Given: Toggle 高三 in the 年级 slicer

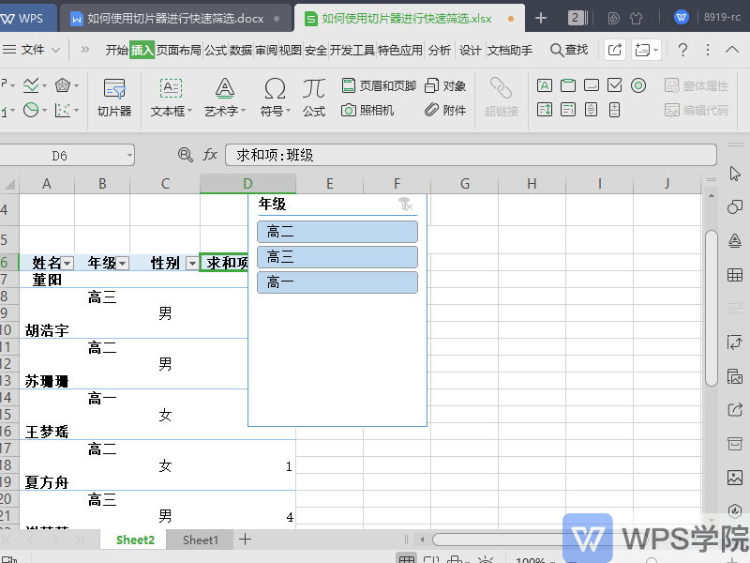Looking at the screenshot, I should 337,257.
